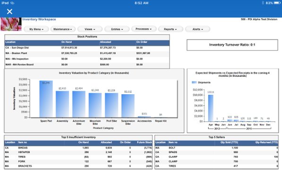282x171 pixels.
Task: Click the Adventure Bike bar
Action: [79, 104]
